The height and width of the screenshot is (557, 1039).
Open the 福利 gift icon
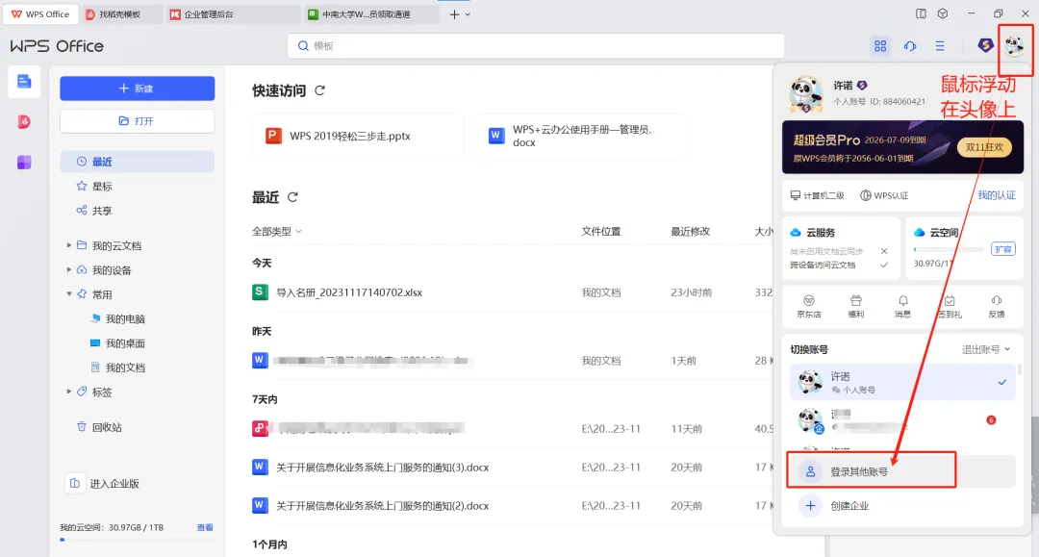[x=855, y=307]
